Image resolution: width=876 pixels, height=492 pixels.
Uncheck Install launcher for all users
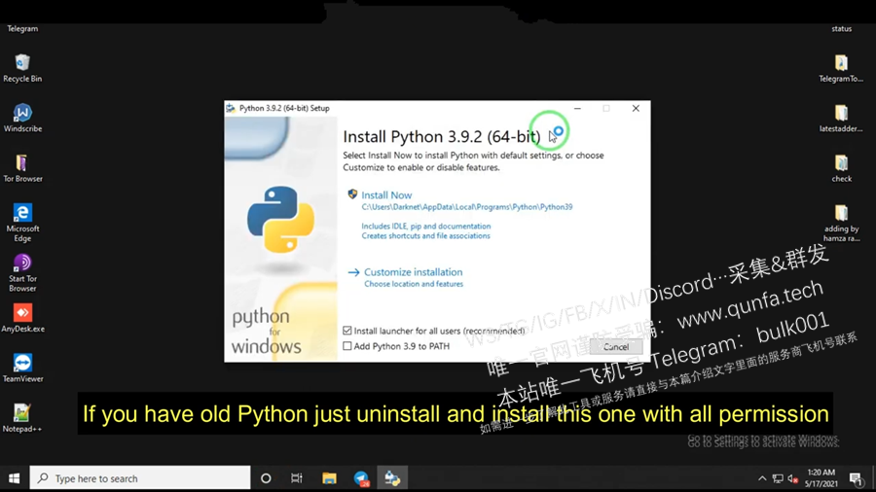[347, 331]
